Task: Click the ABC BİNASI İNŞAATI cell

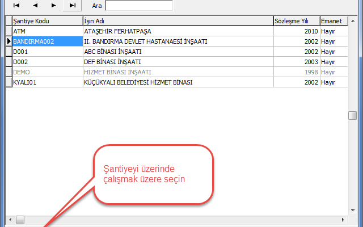Action: (x=177, y=52)
